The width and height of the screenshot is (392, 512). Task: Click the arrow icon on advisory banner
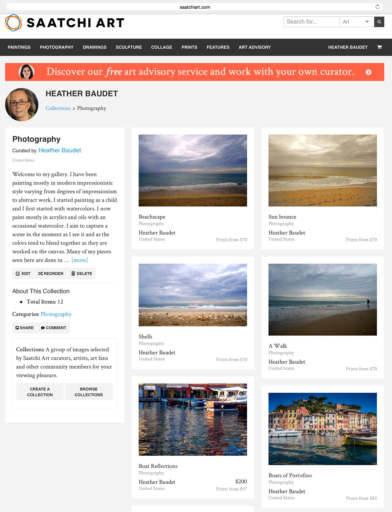point(368,72)
